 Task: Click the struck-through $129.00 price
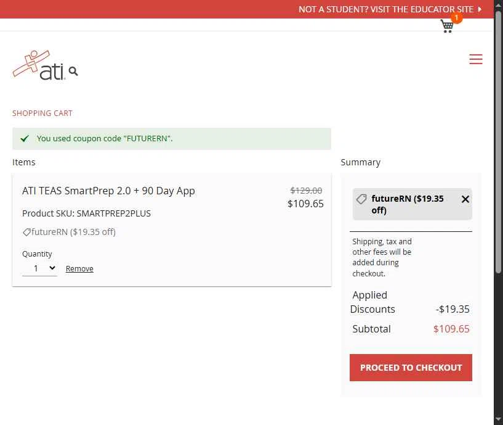306,191
